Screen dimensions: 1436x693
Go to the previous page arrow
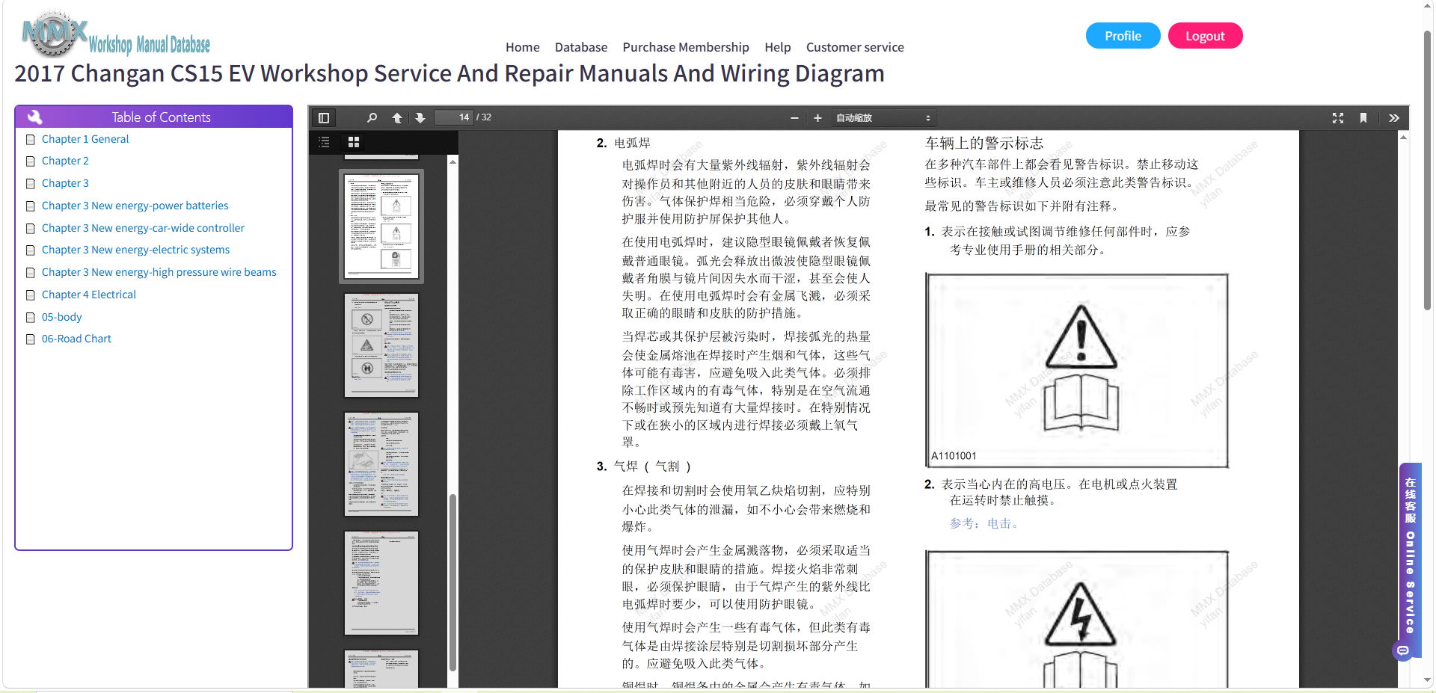tap(397, 117)
